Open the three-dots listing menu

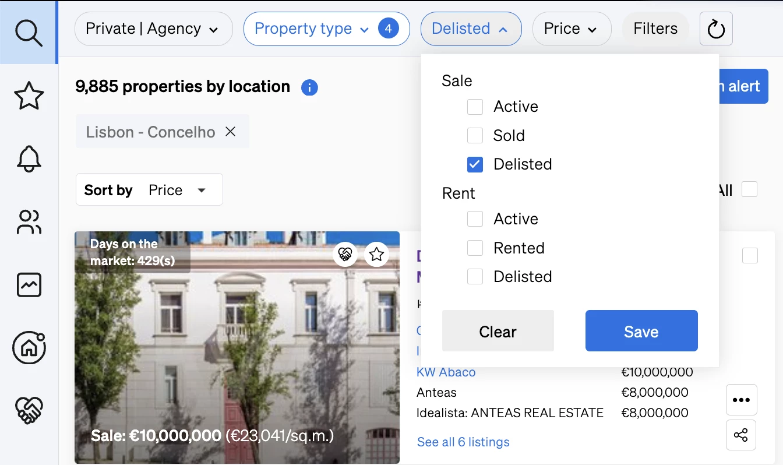(741, 400)
